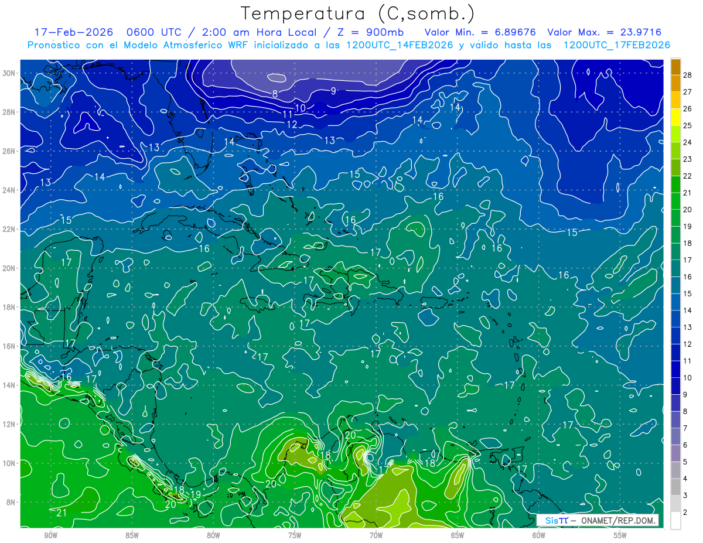Click the 80W longitude axis label
The height and width of the screenshot is (543, 703).
coord(213,535)
